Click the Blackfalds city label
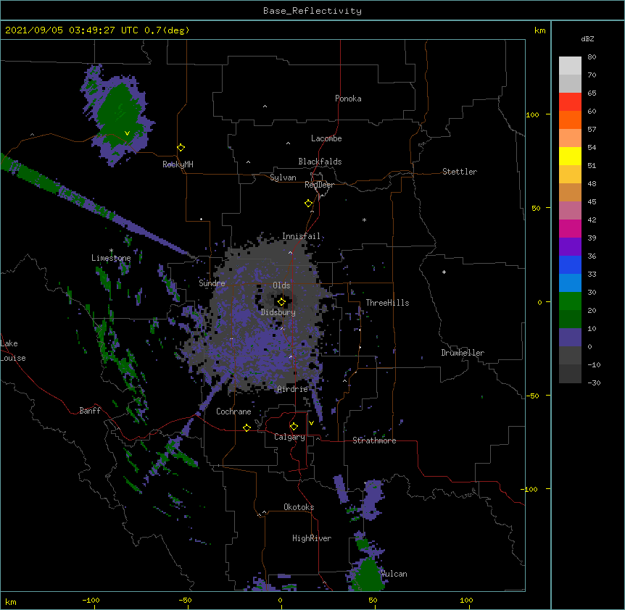The image size is (625, 610). (320, 162)
